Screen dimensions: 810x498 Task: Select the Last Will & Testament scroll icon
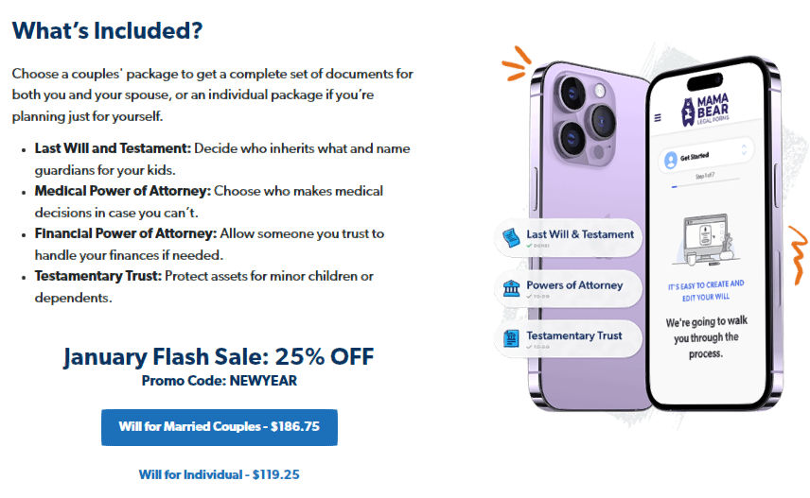(511, 237)
